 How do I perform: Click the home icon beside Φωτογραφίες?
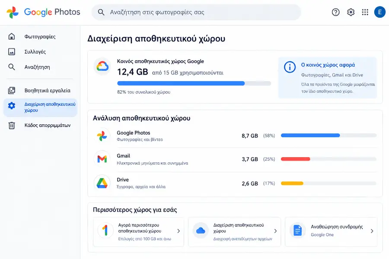(12, 36)
